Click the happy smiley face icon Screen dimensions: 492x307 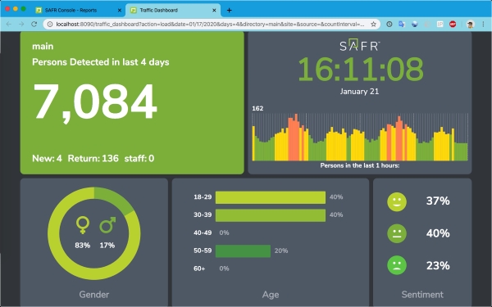[x=397, y=201]
